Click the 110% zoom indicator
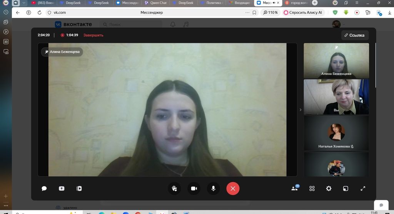The width and height of the screenshot is (394, 214). point(270,12)
